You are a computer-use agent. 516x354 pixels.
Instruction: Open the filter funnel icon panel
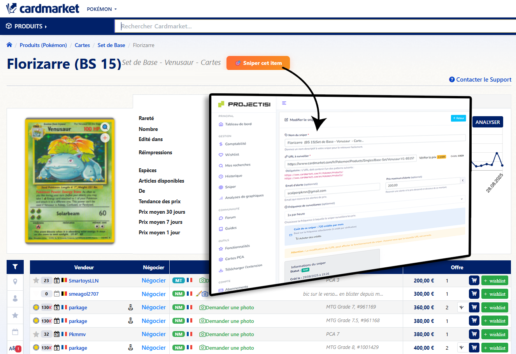(15, 267)
